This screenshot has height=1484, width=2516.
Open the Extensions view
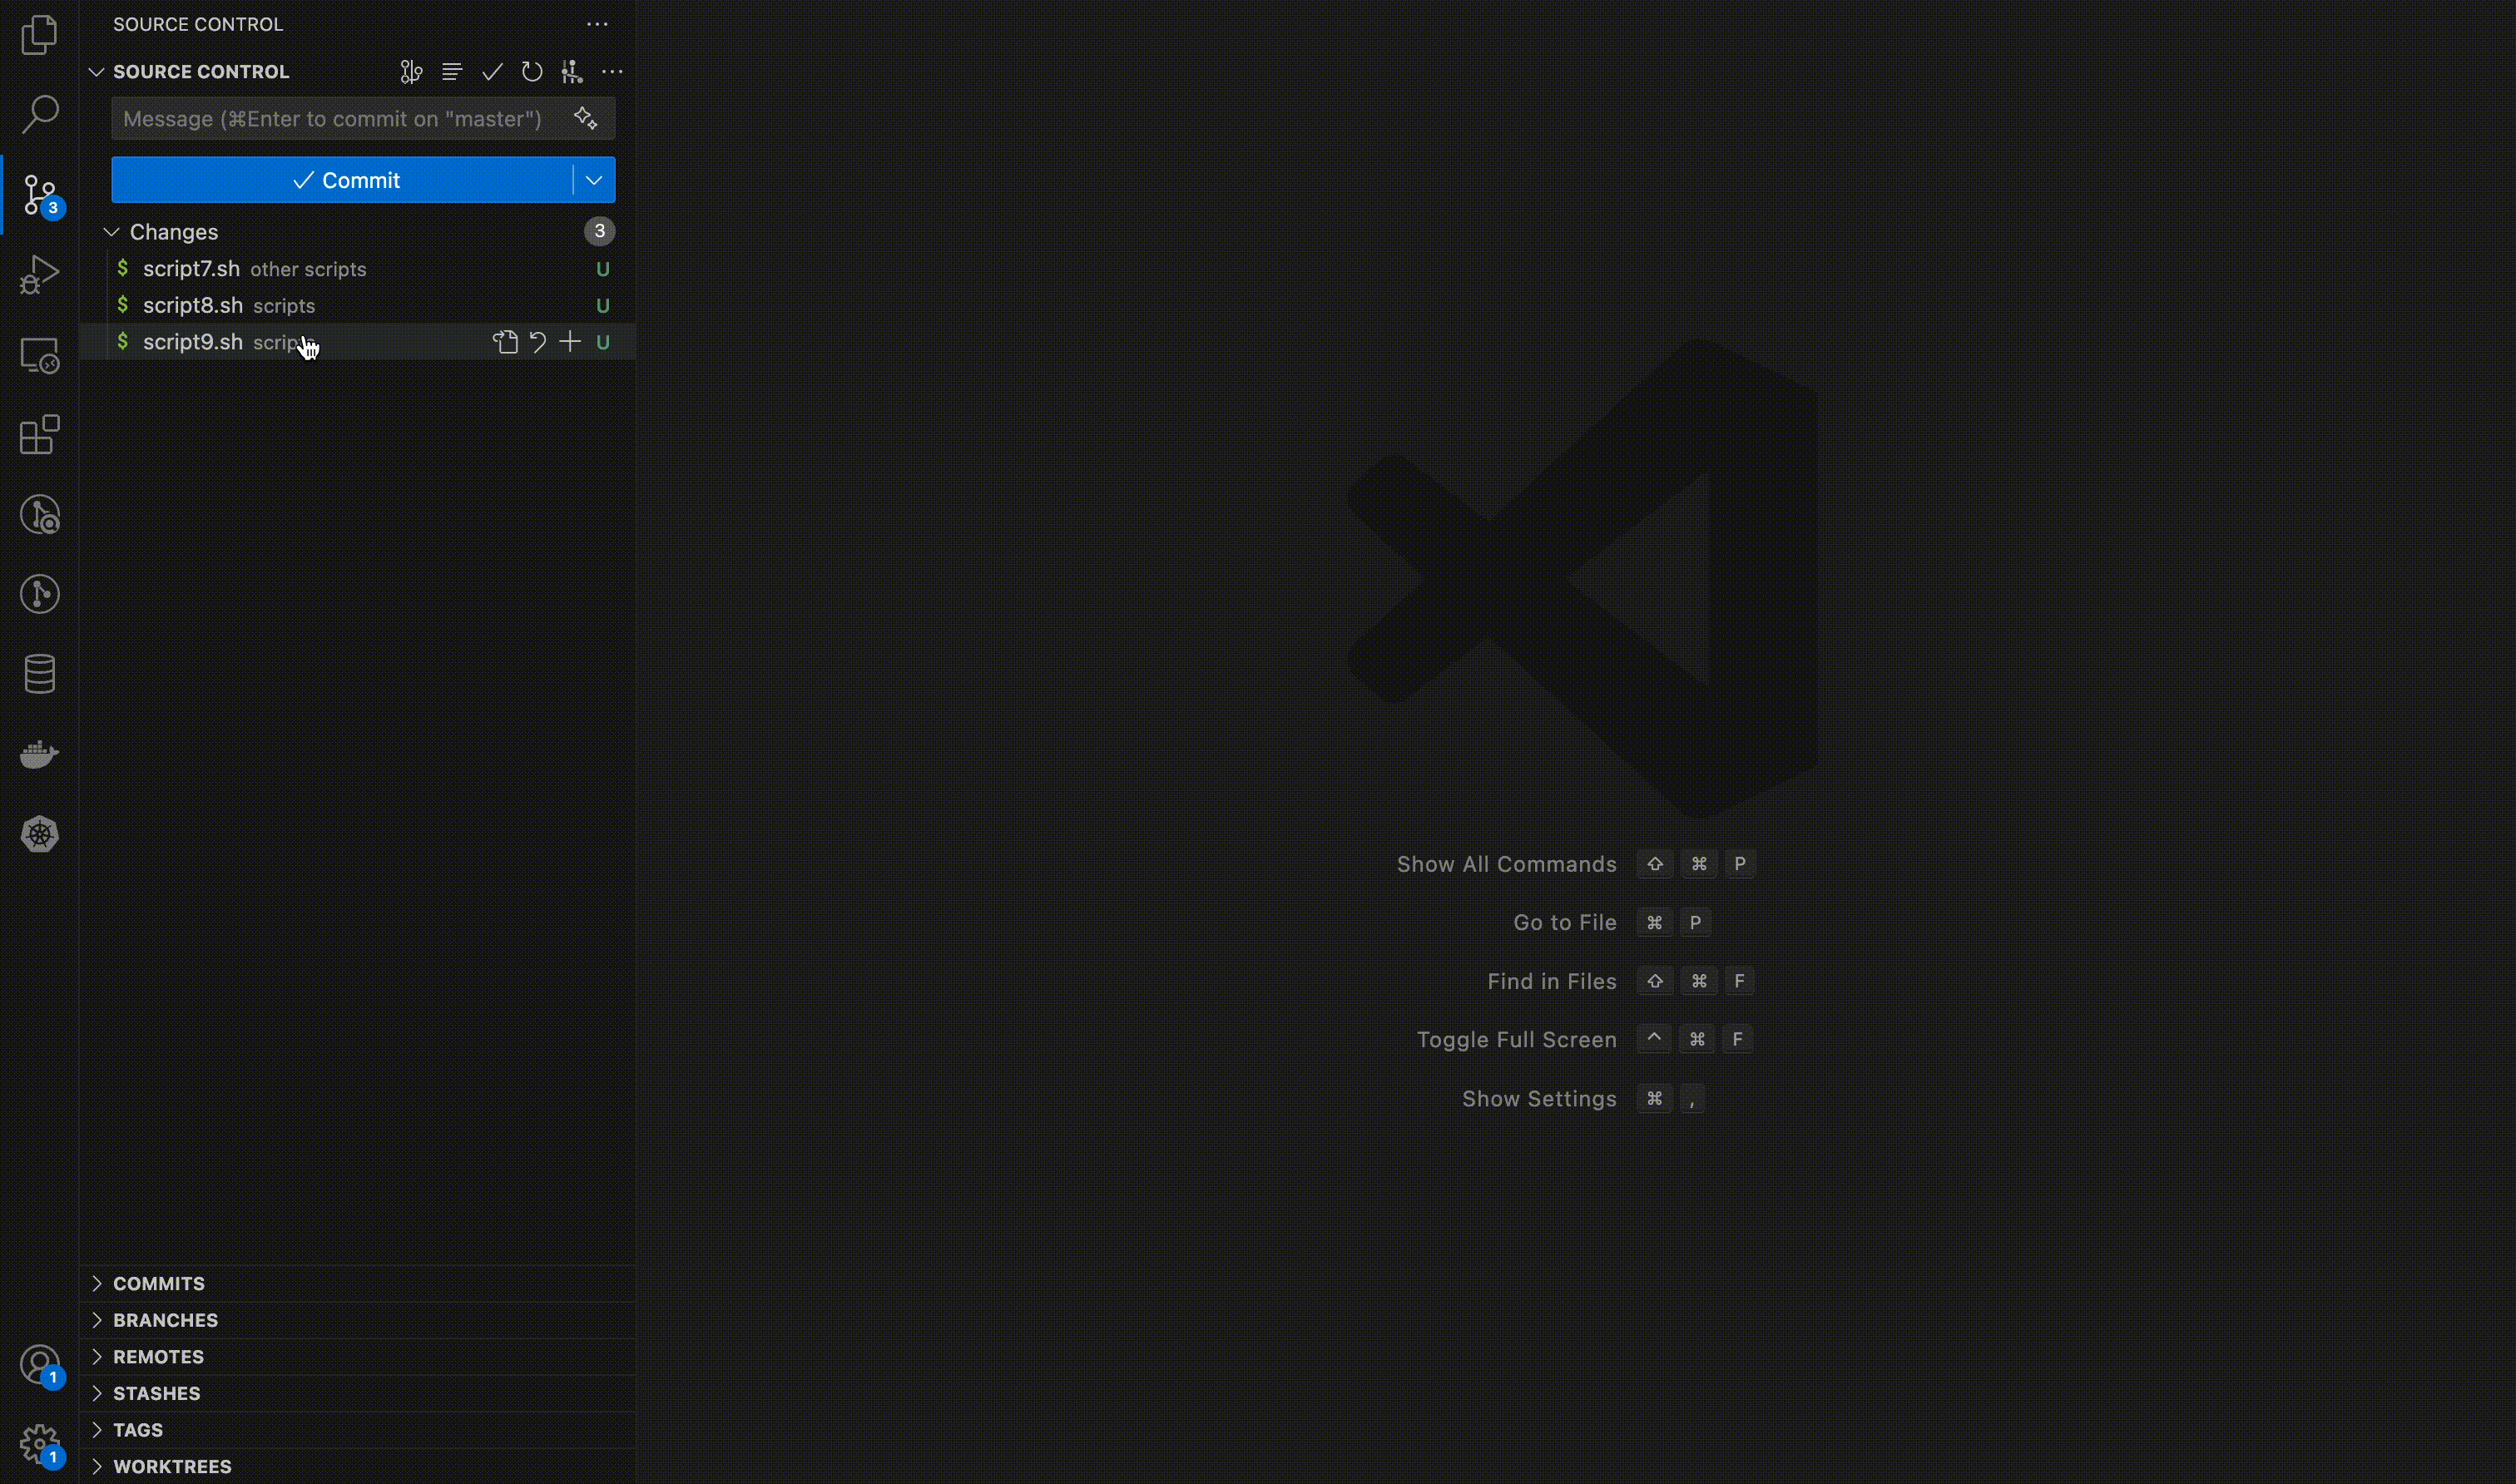click(39, 435)
